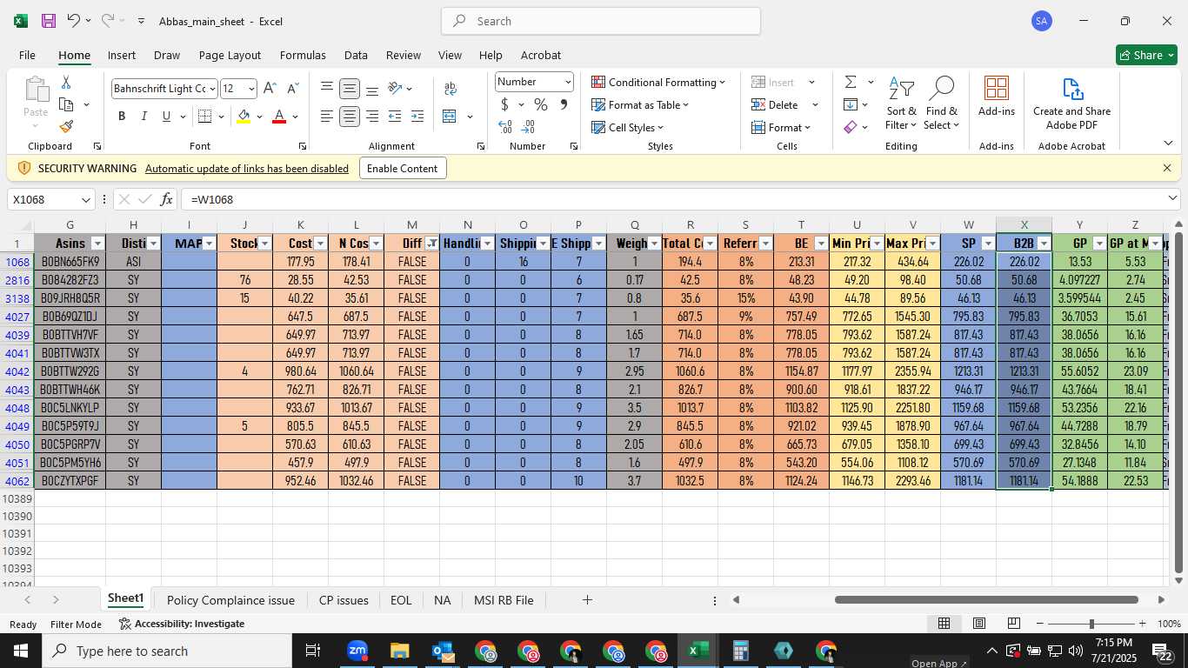
Task: Click the Orientation icon
Action: (395, 89)
